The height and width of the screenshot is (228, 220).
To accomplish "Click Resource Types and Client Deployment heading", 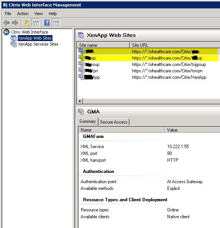I will click(x=125, y=200).
